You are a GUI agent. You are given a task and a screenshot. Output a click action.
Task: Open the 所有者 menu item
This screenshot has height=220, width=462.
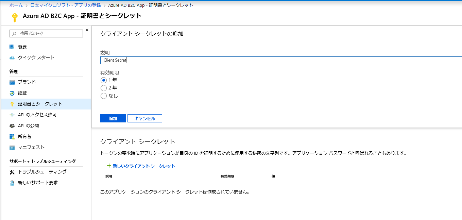coord(46,136)
